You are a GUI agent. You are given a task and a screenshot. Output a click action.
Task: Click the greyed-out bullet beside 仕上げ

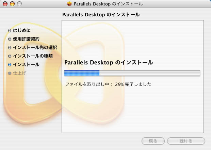tap(10, 73)
